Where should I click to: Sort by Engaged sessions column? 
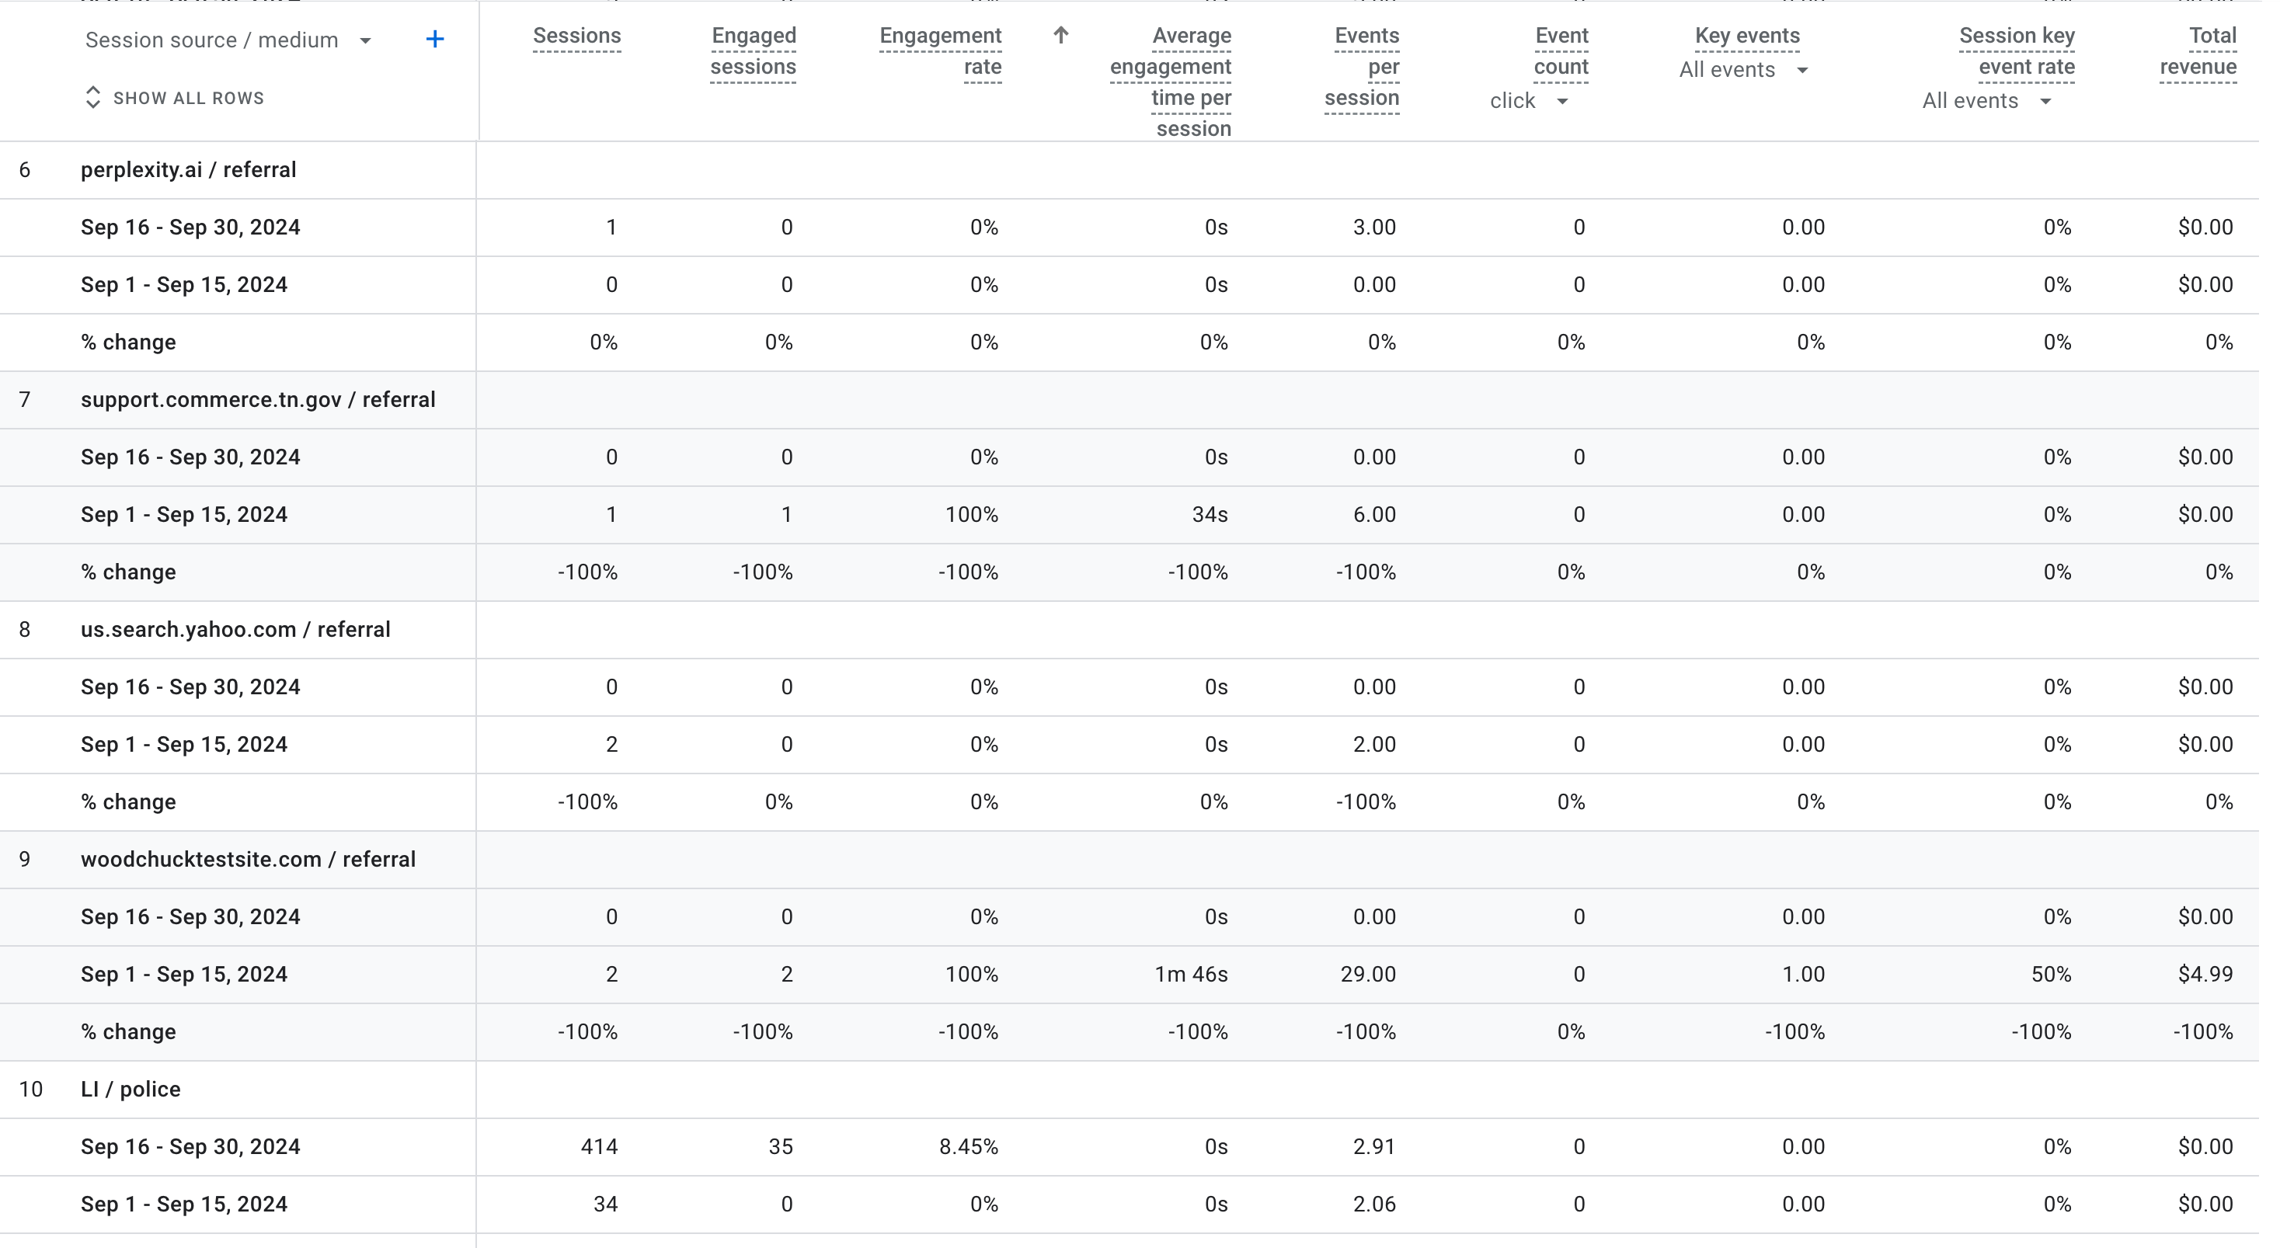click(754, 51)
